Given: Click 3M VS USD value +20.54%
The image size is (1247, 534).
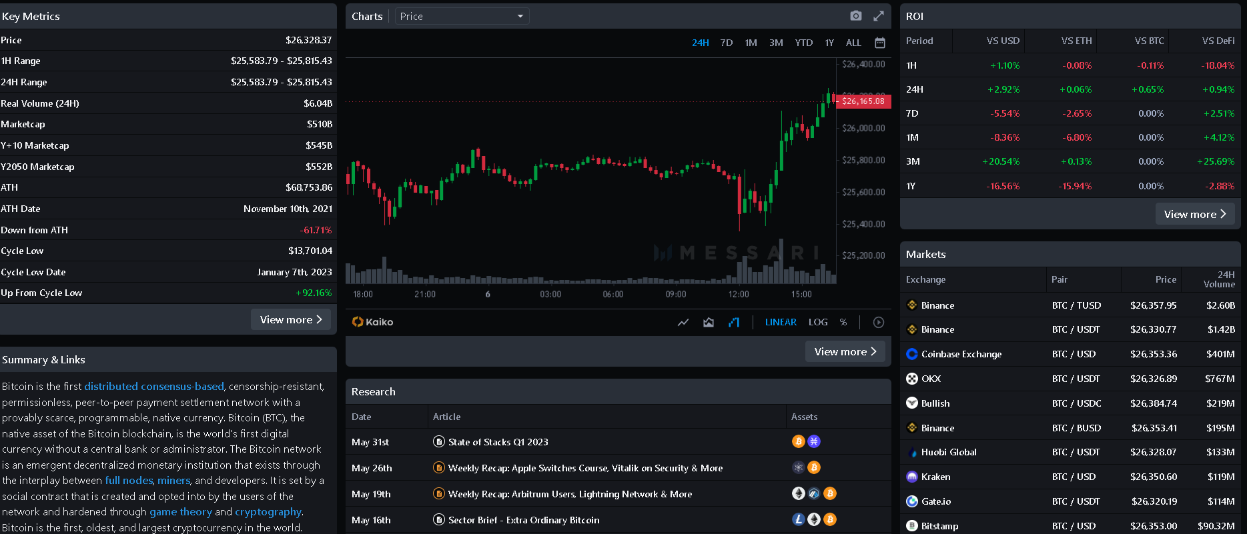Looking at the screenshot, I should click(x=1001, y=161).
